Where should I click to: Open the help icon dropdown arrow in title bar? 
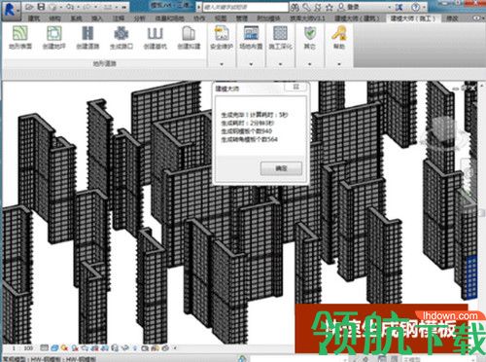click(x=424, y=7)
